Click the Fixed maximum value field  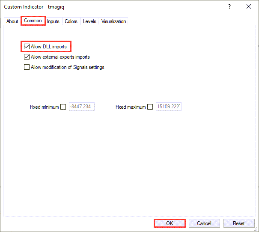tap(169, 107)
